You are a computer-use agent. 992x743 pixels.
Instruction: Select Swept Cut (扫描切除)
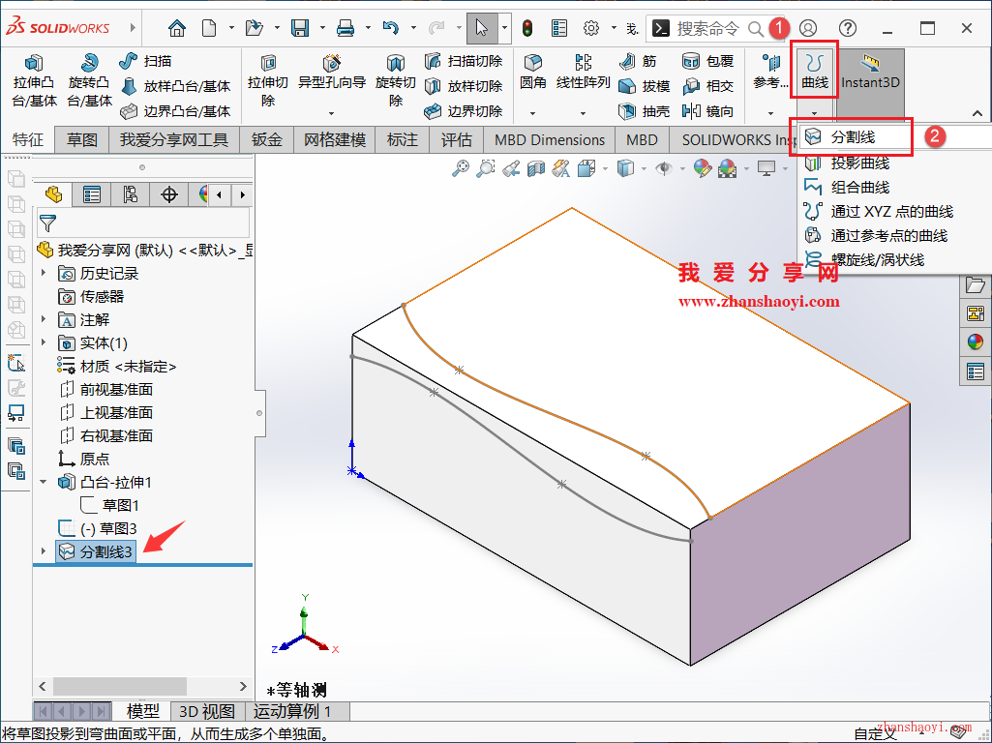(x=464, y=61)
